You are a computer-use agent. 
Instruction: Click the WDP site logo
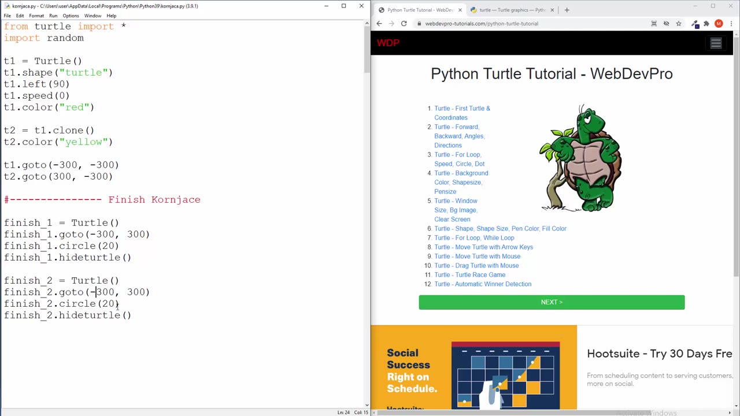click(388, 43)
